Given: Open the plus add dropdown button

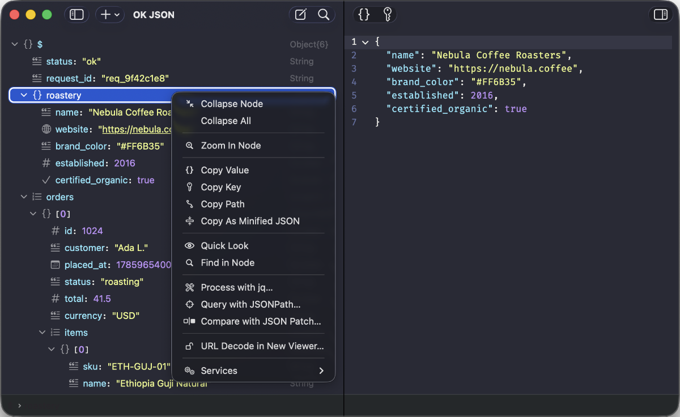Looking at the screenshot, I should click(110, 15).
